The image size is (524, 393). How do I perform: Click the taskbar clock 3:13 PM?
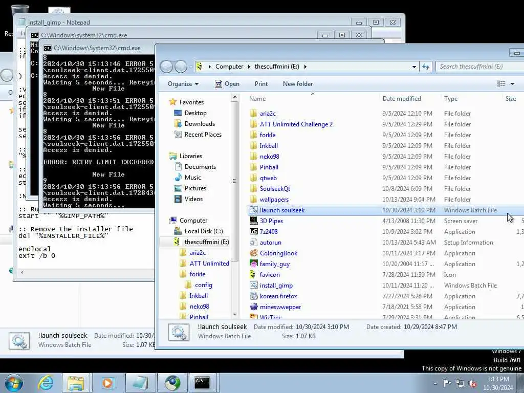[x=498, y=379]
